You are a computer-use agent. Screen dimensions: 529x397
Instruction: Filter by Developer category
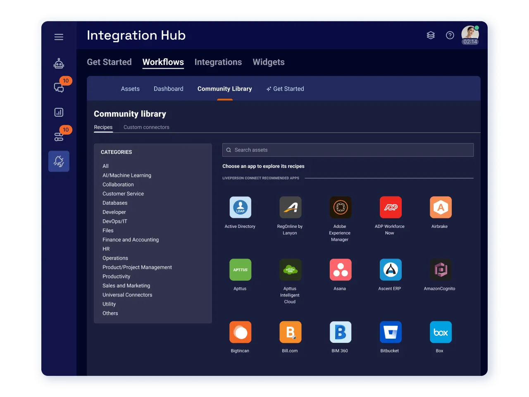pyautogui.click(x=114, y=212)
